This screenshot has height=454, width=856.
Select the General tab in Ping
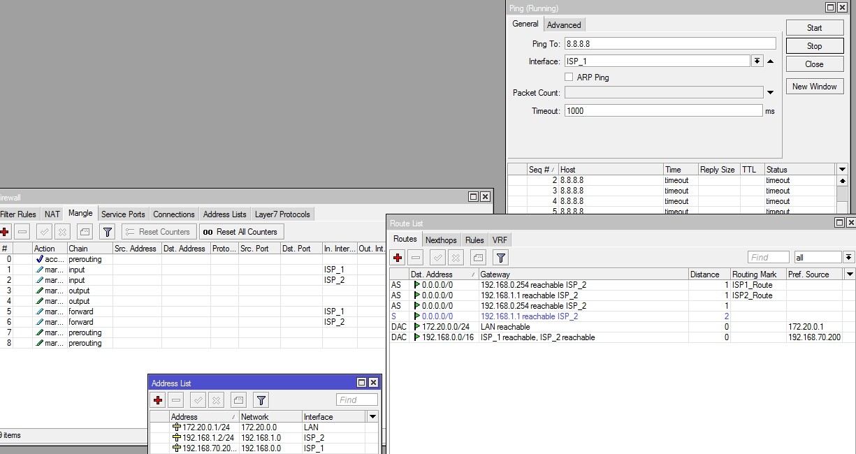pyautogui.click(x=525, y=24)
